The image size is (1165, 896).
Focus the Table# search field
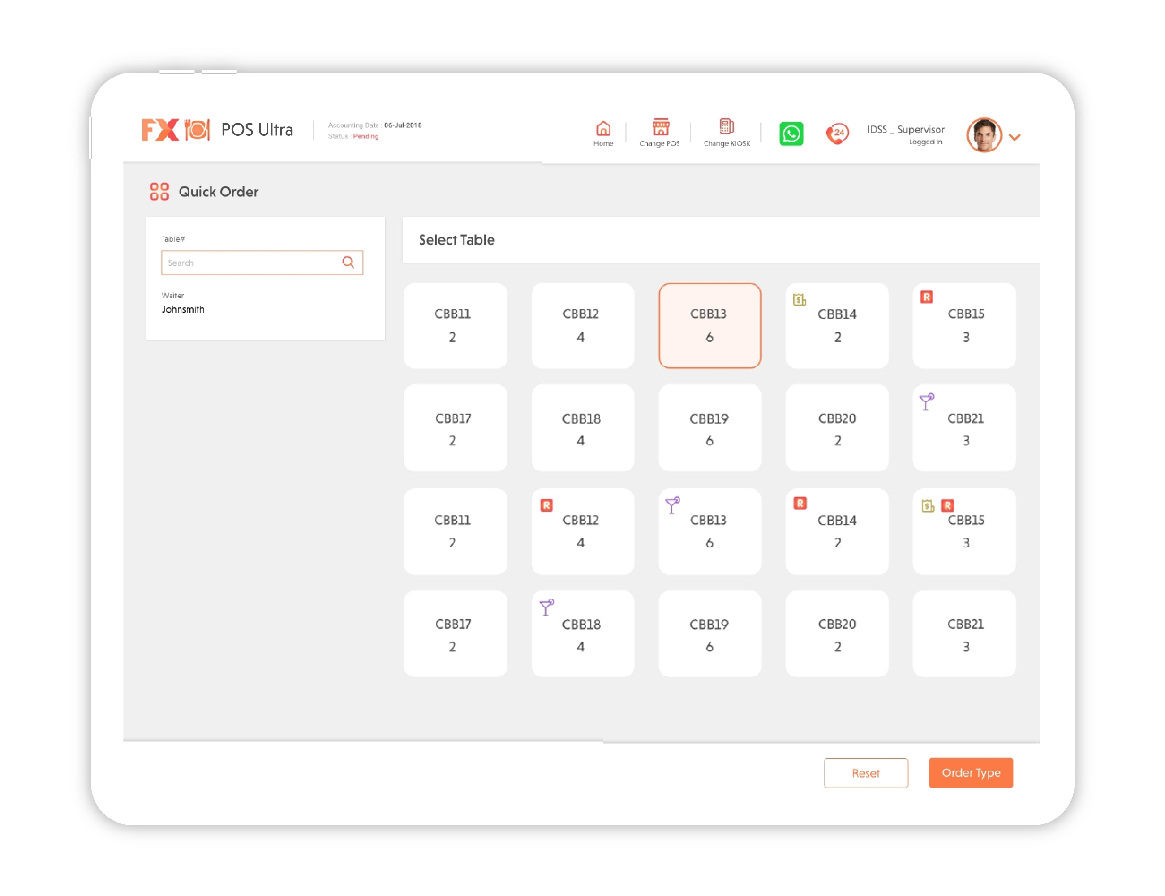click(250, 263)
